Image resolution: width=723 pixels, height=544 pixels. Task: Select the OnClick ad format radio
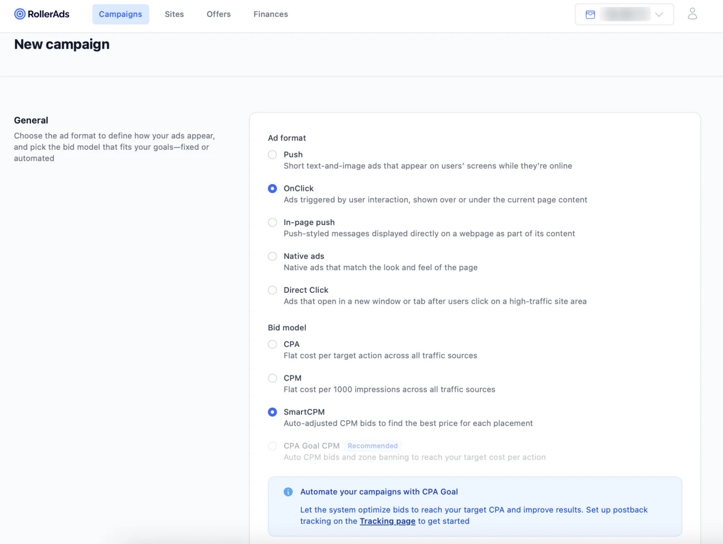pos(272,189)
